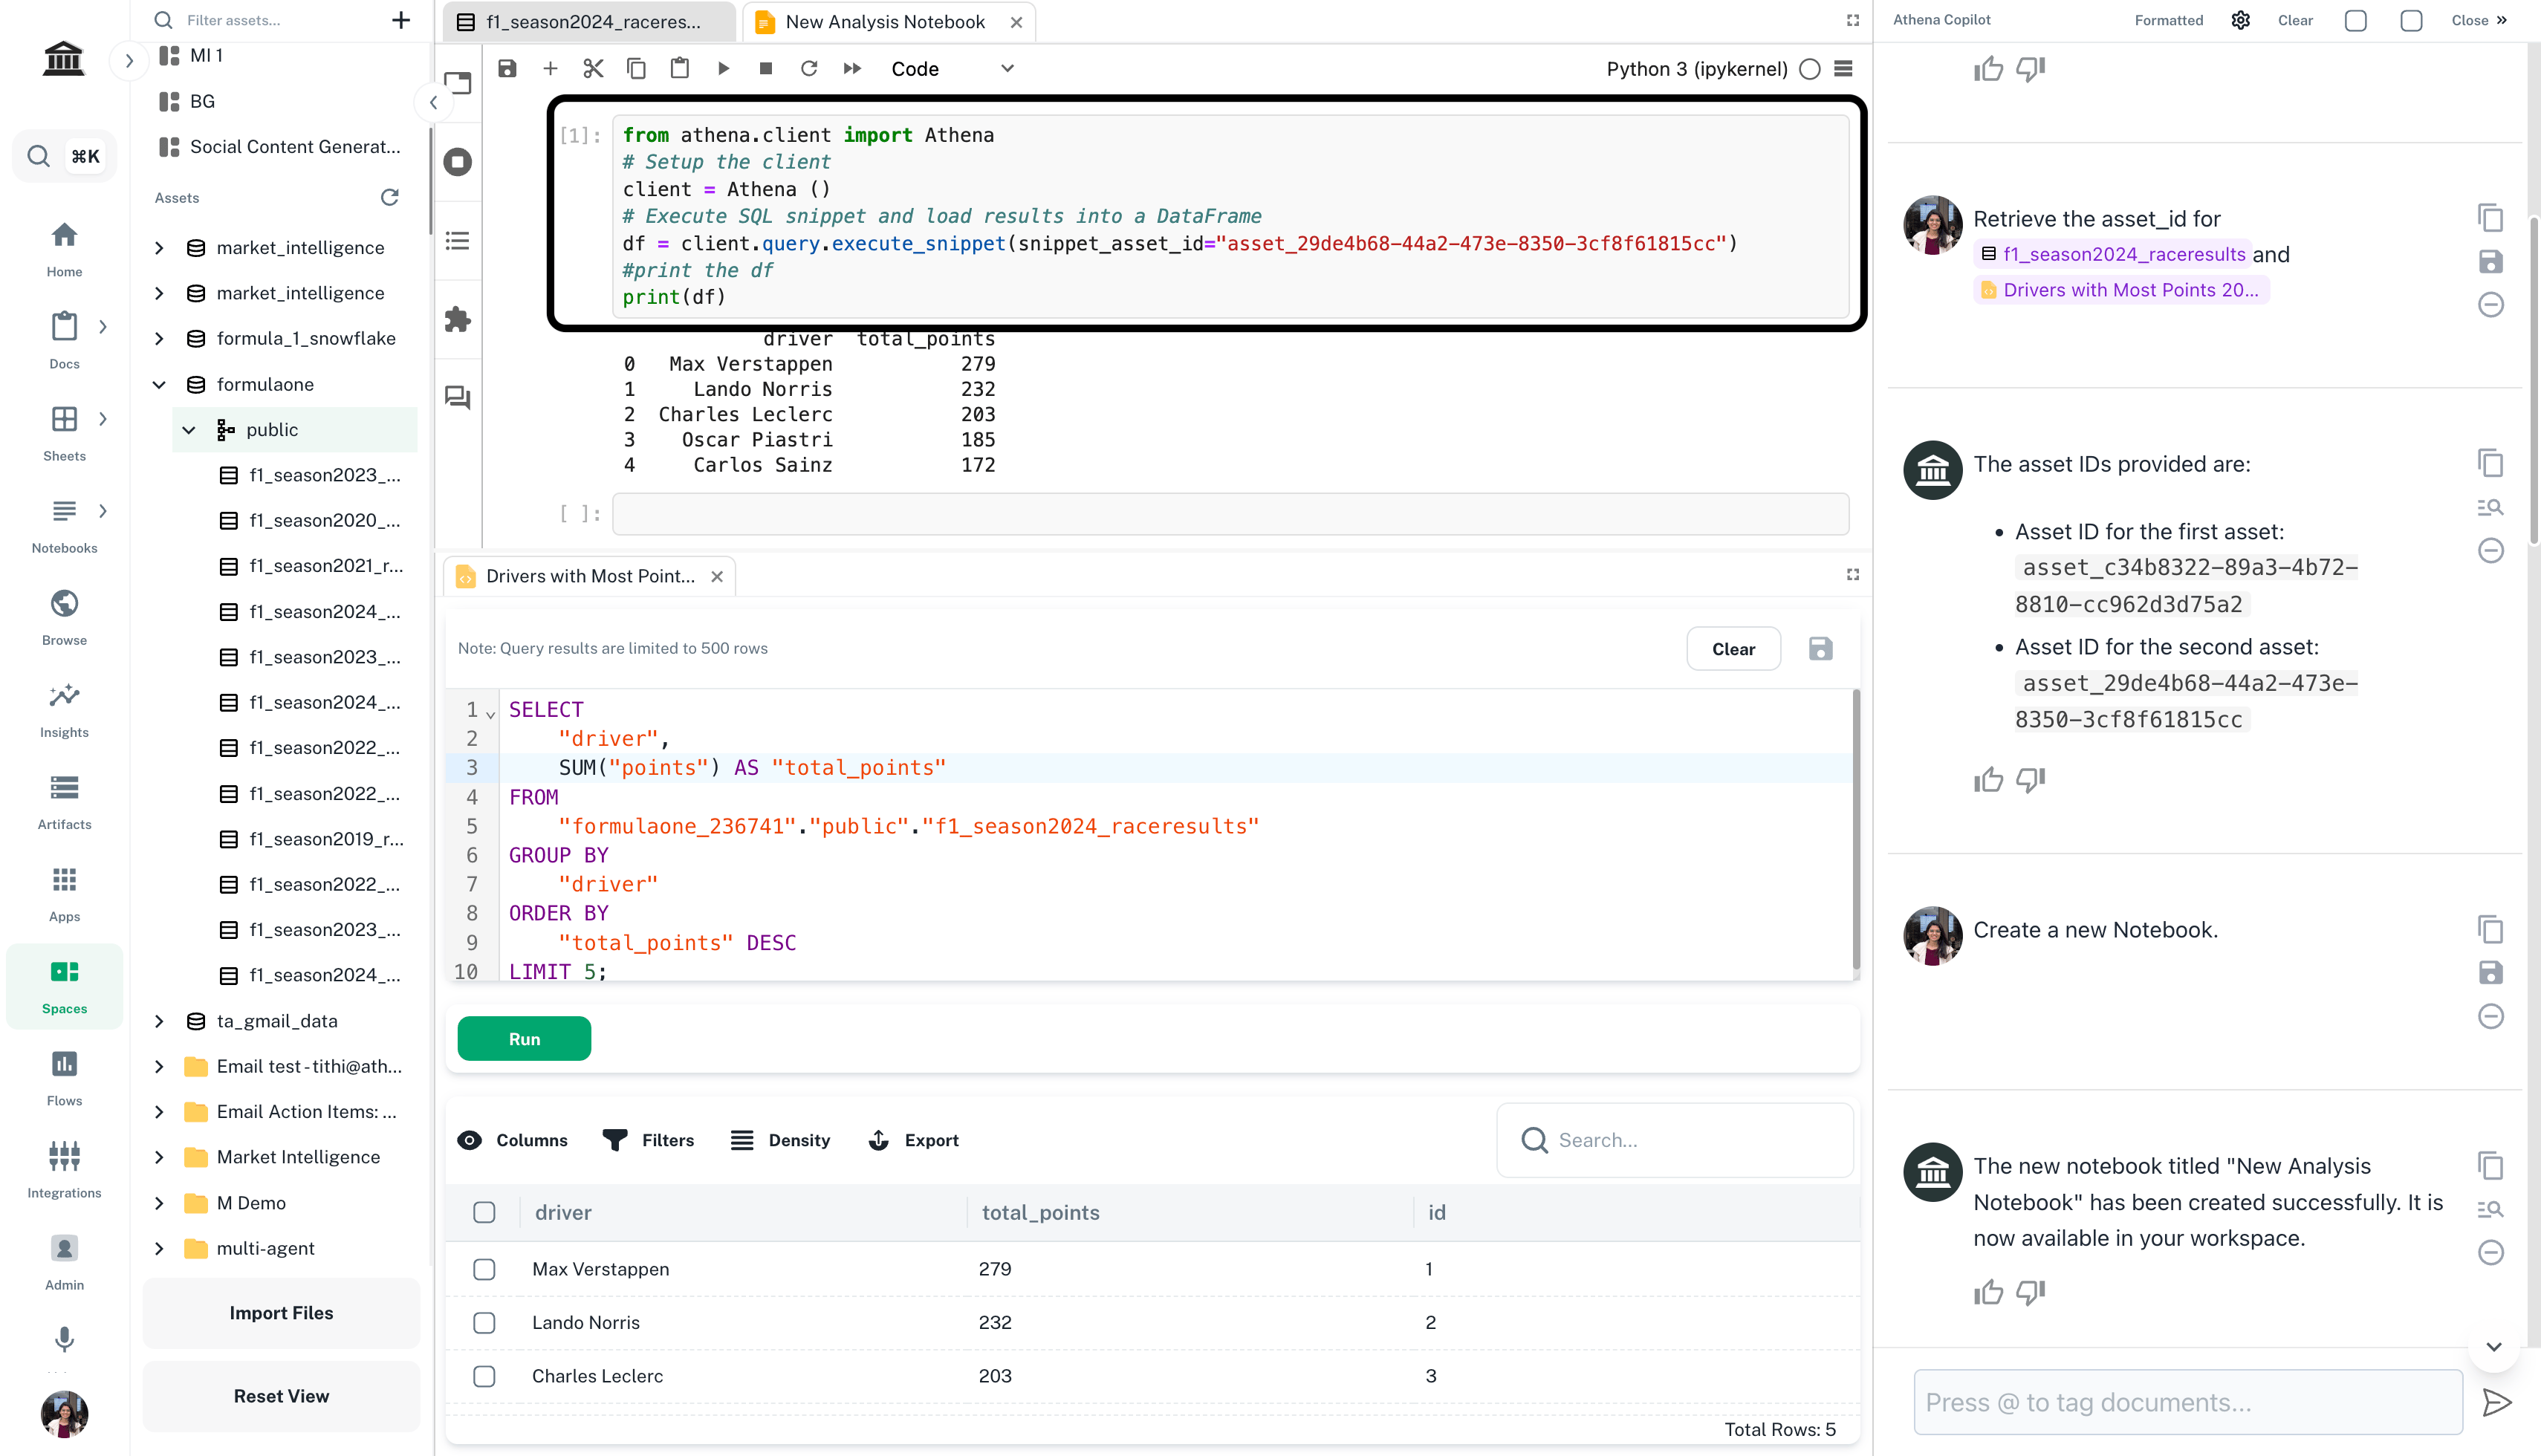
Task: Open the comments chat bubble panel
Action: pos(458,397)
